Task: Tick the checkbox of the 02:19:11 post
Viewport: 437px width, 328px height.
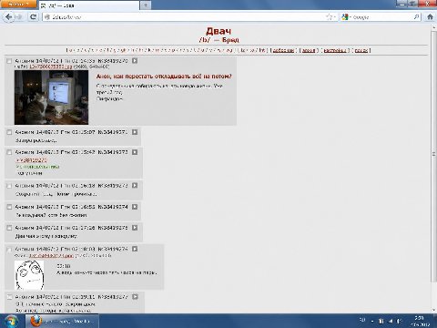Action: pyautogui.click(x=9, y=297)
